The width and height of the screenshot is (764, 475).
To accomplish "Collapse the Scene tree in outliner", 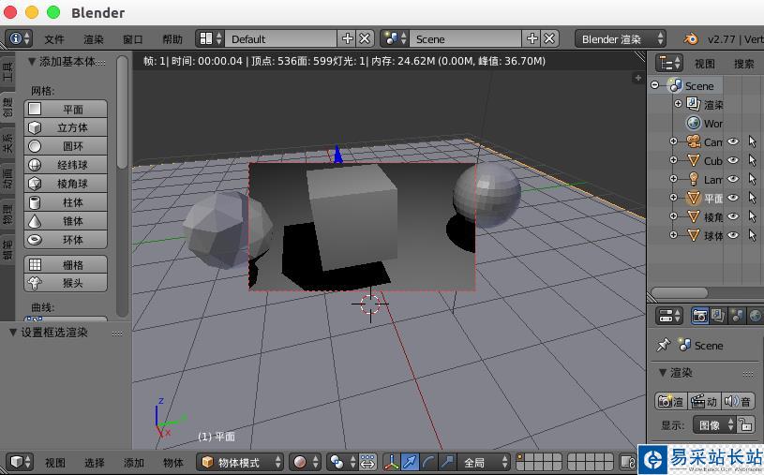I will [x=655, y=85].
